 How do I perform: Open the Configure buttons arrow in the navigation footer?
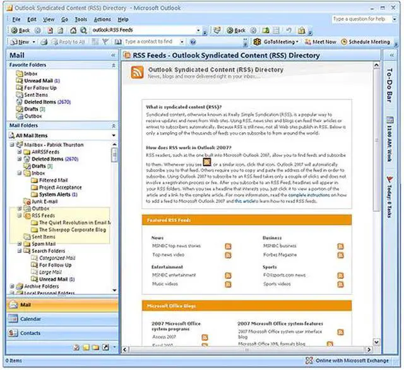(114, 347)
